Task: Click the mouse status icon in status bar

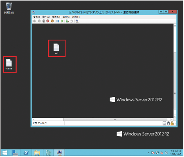Action: click(168, 123)
